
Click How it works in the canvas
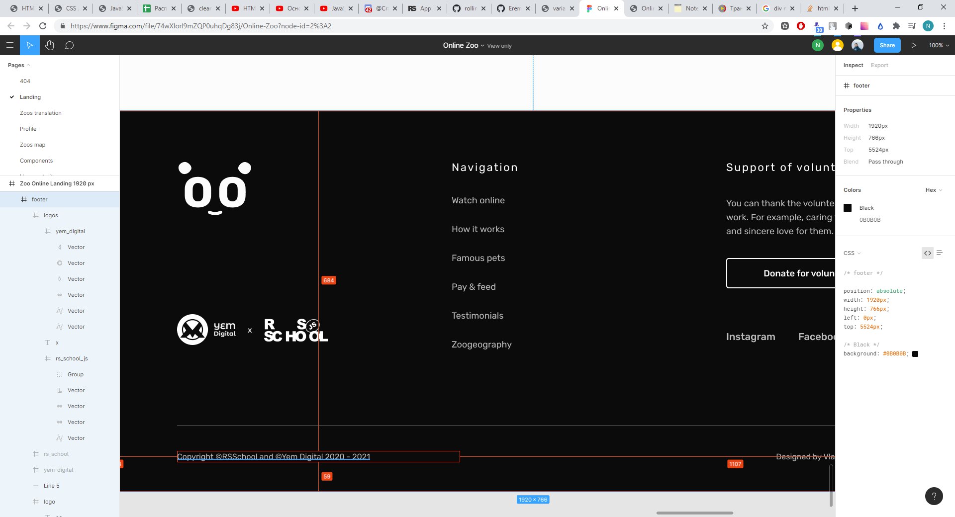(478, 229)
